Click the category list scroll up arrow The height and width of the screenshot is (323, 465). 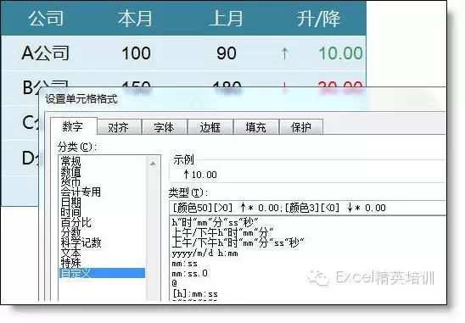153,164
